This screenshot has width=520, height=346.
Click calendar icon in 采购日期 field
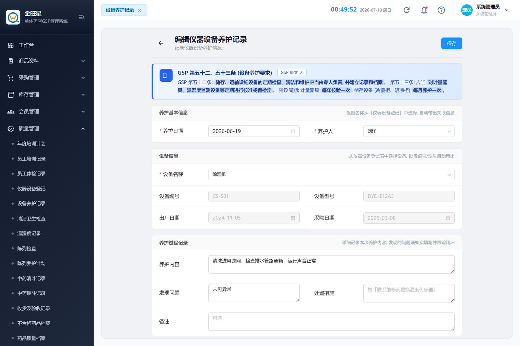coord(448,218)
